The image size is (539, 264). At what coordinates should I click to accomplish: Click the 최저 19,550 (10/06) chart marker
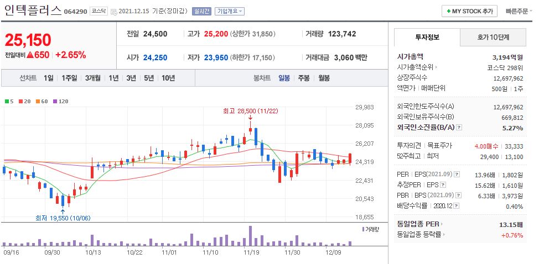tap(63, 218)
